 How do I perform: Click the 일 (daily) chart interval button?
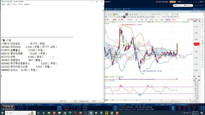point(126,14)
